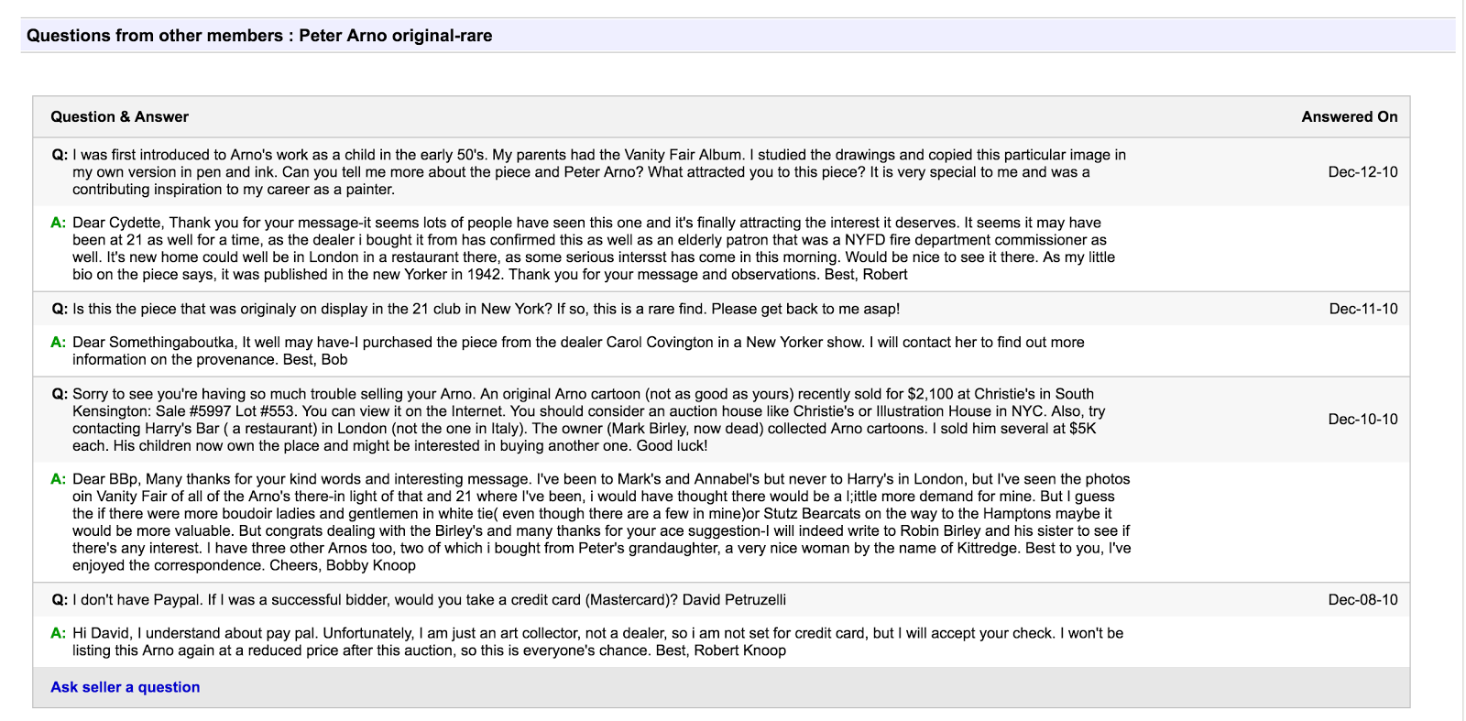Click the answer addressed to Dear Cydette
1466x721 pixels.
click(x=594, y=248)
